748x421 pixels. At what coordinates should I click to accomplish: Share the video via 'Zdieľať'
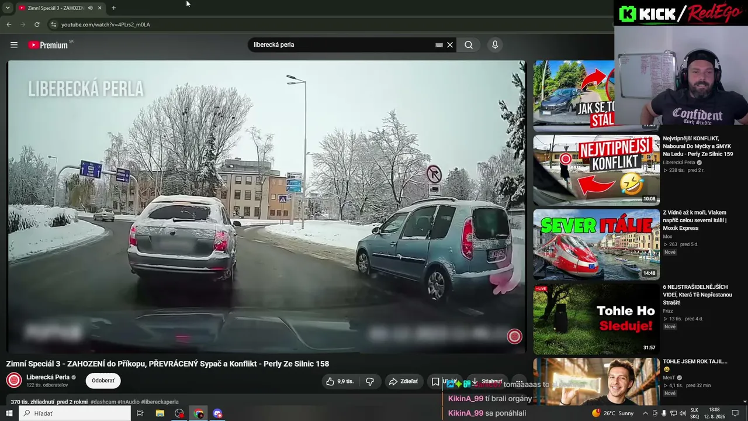pos(403,381)
